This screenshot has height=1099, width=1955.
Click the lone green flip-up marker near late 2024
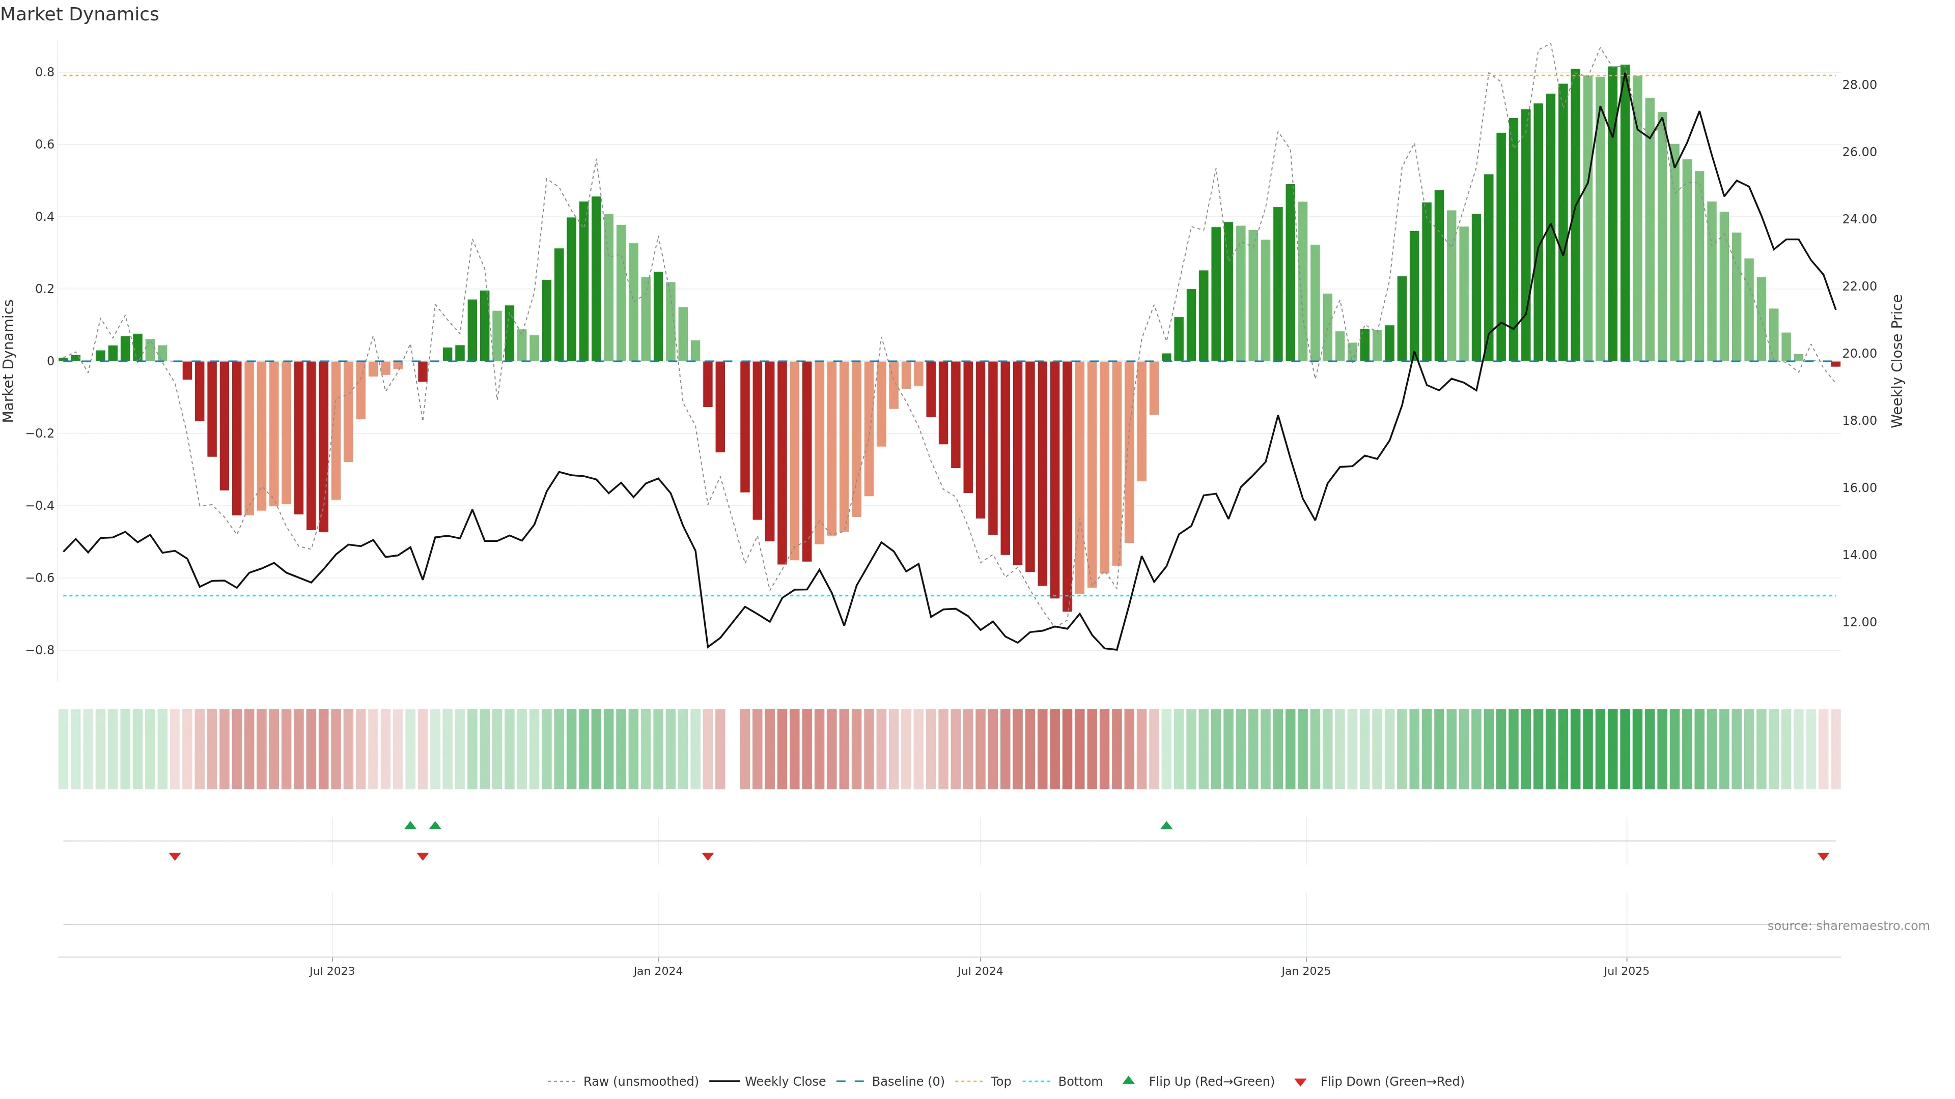[x=1166, y=825]
